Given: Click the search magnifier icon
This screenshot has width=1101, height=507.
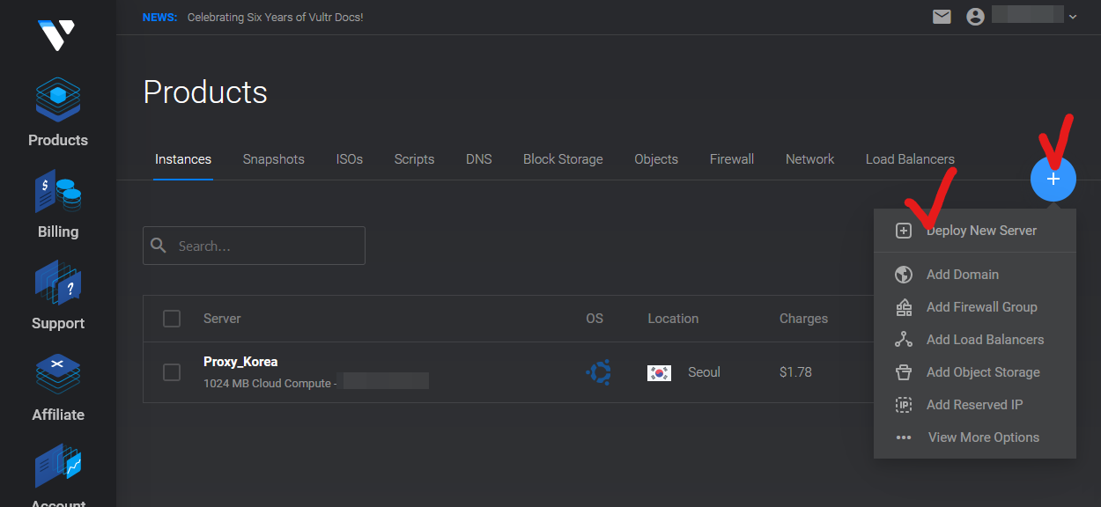Looking at the screenshot, I should [x=159, y=246].
